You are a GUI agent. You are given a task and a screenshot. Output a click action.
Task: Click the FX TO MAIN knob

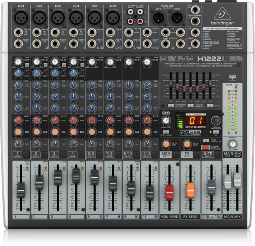pos(187,144)
